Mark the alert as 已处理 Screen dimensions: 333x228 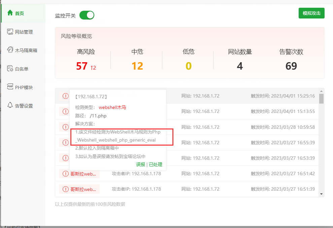(x=156, y=164)
